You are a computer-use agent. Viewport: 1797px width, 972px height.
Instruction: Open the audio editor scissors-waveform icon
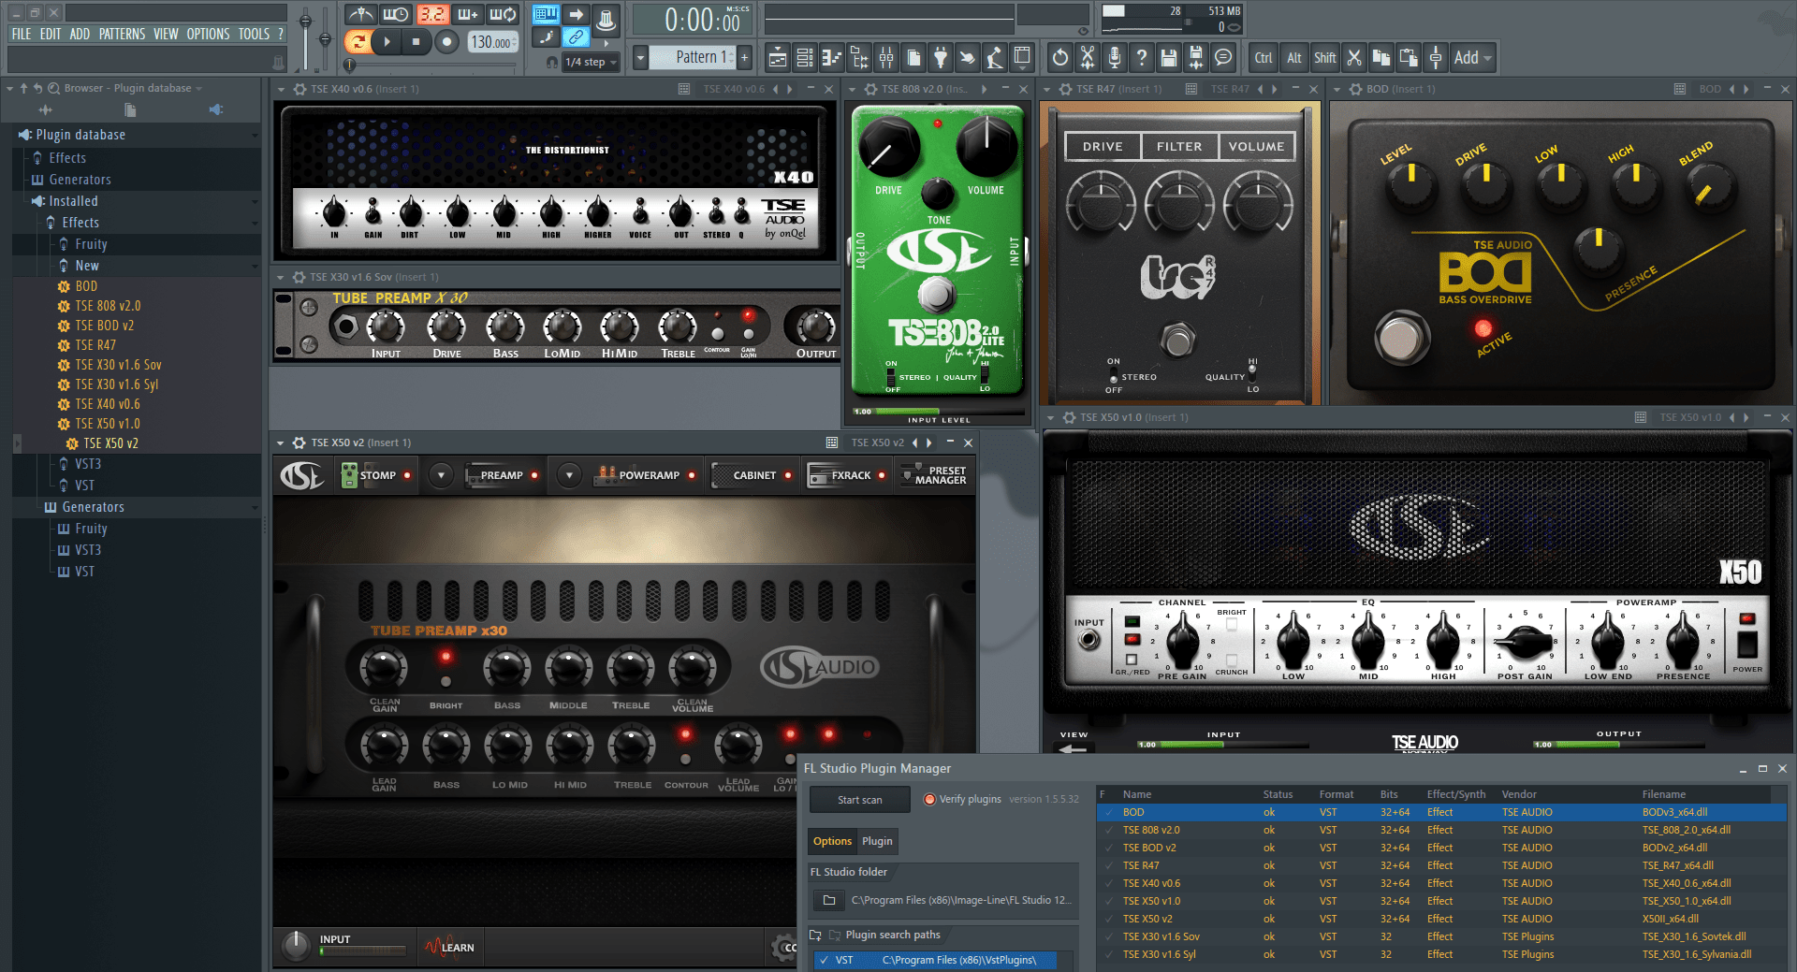1087,58
